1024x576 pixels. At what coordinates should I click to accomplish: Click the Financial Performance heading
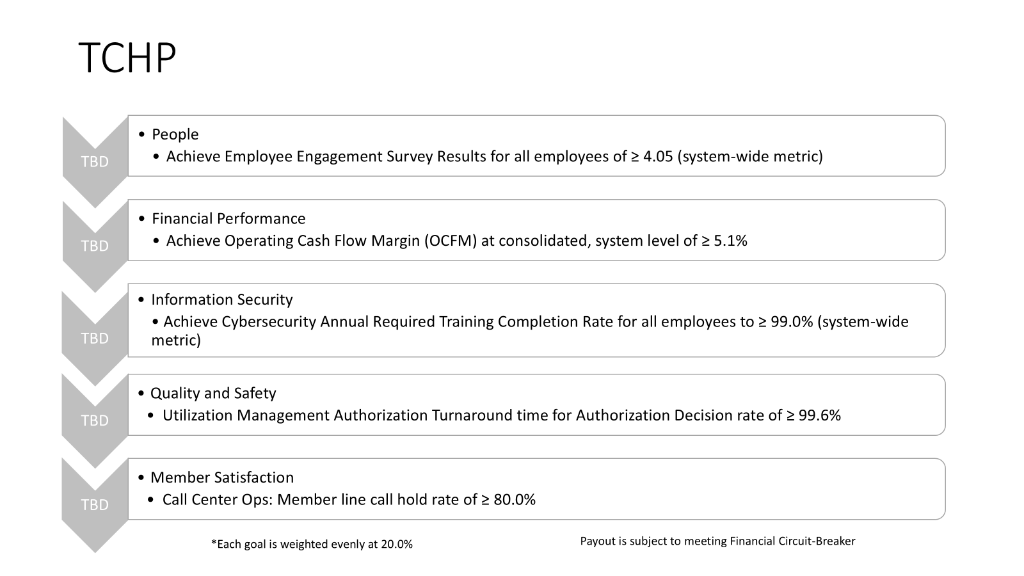228,219
